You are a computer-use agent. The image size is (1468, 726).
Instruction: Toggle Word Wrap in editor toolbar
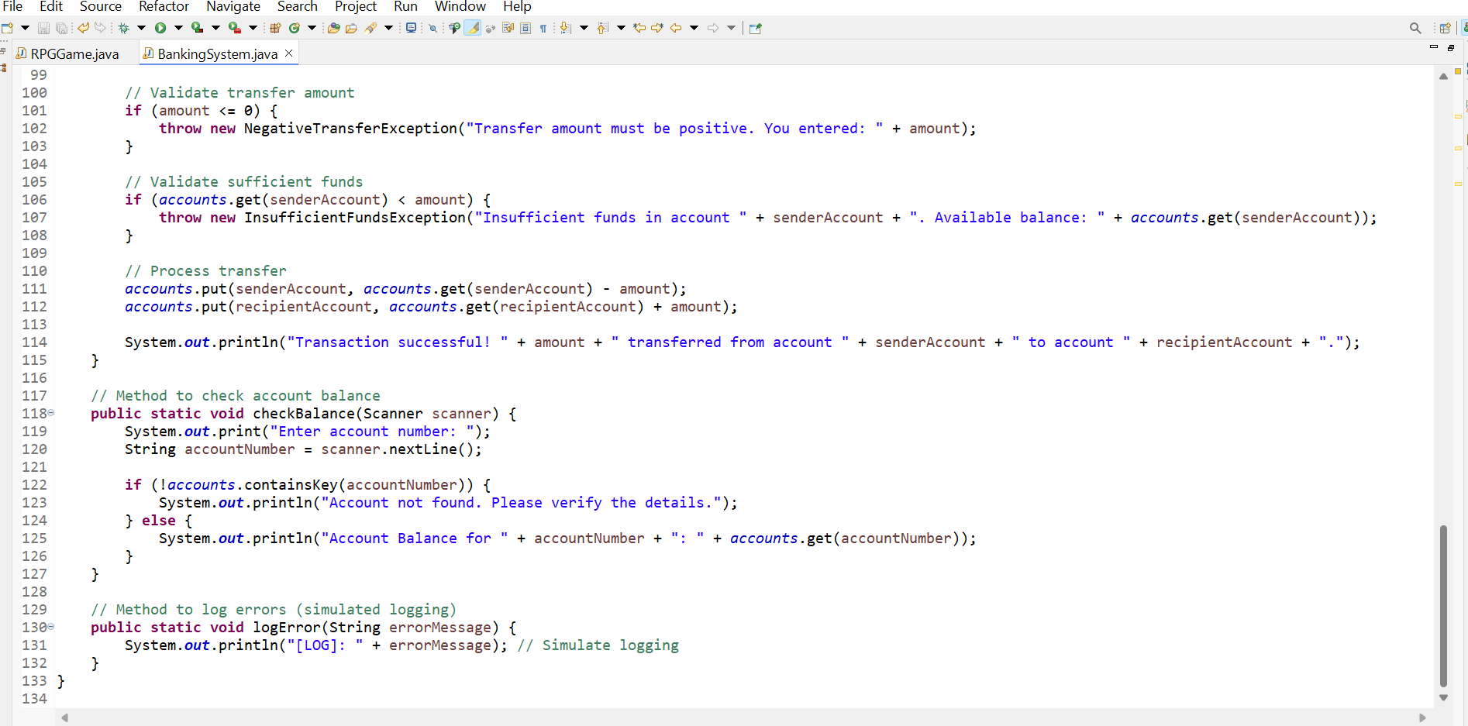point(508,28)
